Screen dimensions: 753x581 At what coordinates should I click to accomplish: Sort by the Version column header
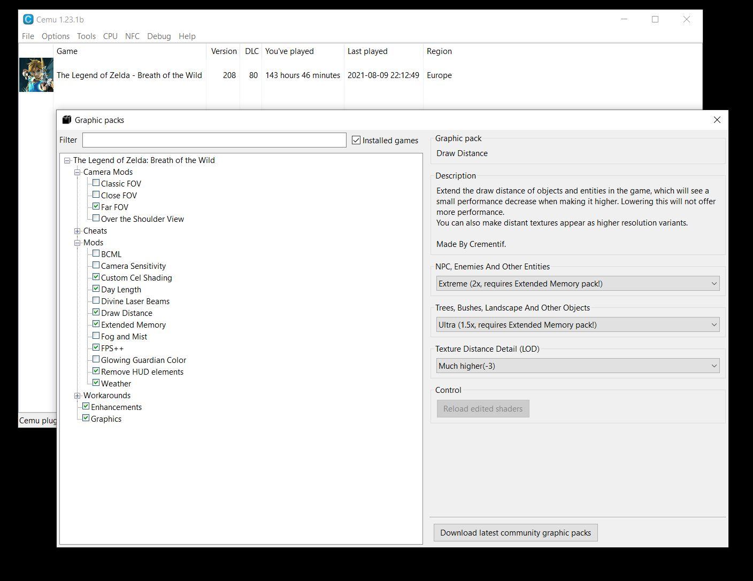[x=223, y=51]
